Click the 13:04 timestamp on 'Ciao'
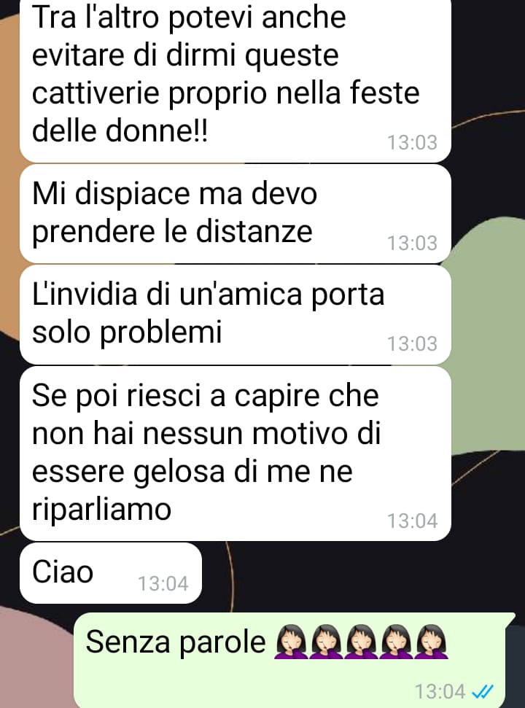 tap(163, 583)
